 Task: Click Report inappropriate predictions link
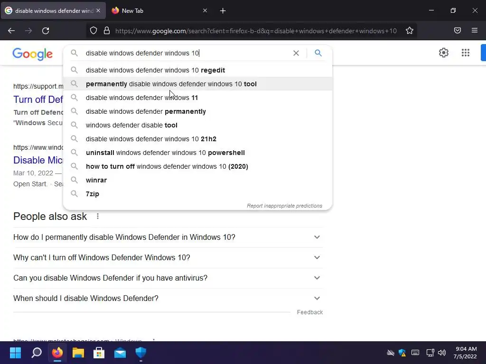coord(284,206)
